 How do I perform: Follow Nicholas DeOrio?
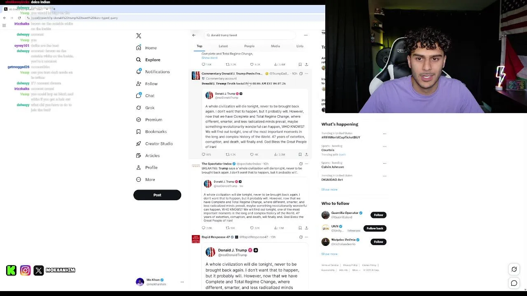coord(378,242)
